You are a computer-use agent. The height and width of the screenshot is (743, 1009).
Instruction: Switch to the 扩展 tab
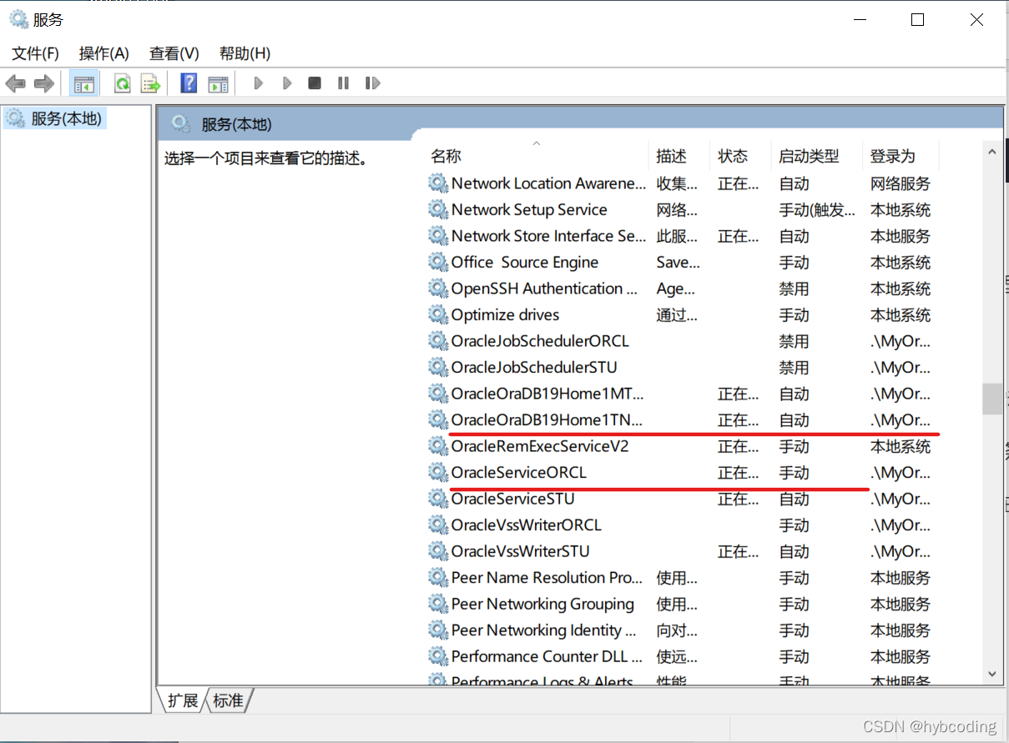[x=182, y=700]
